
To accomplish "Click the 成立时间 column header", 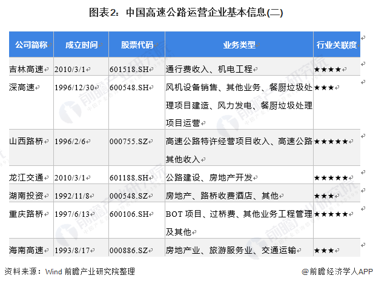I will (82, 45).
